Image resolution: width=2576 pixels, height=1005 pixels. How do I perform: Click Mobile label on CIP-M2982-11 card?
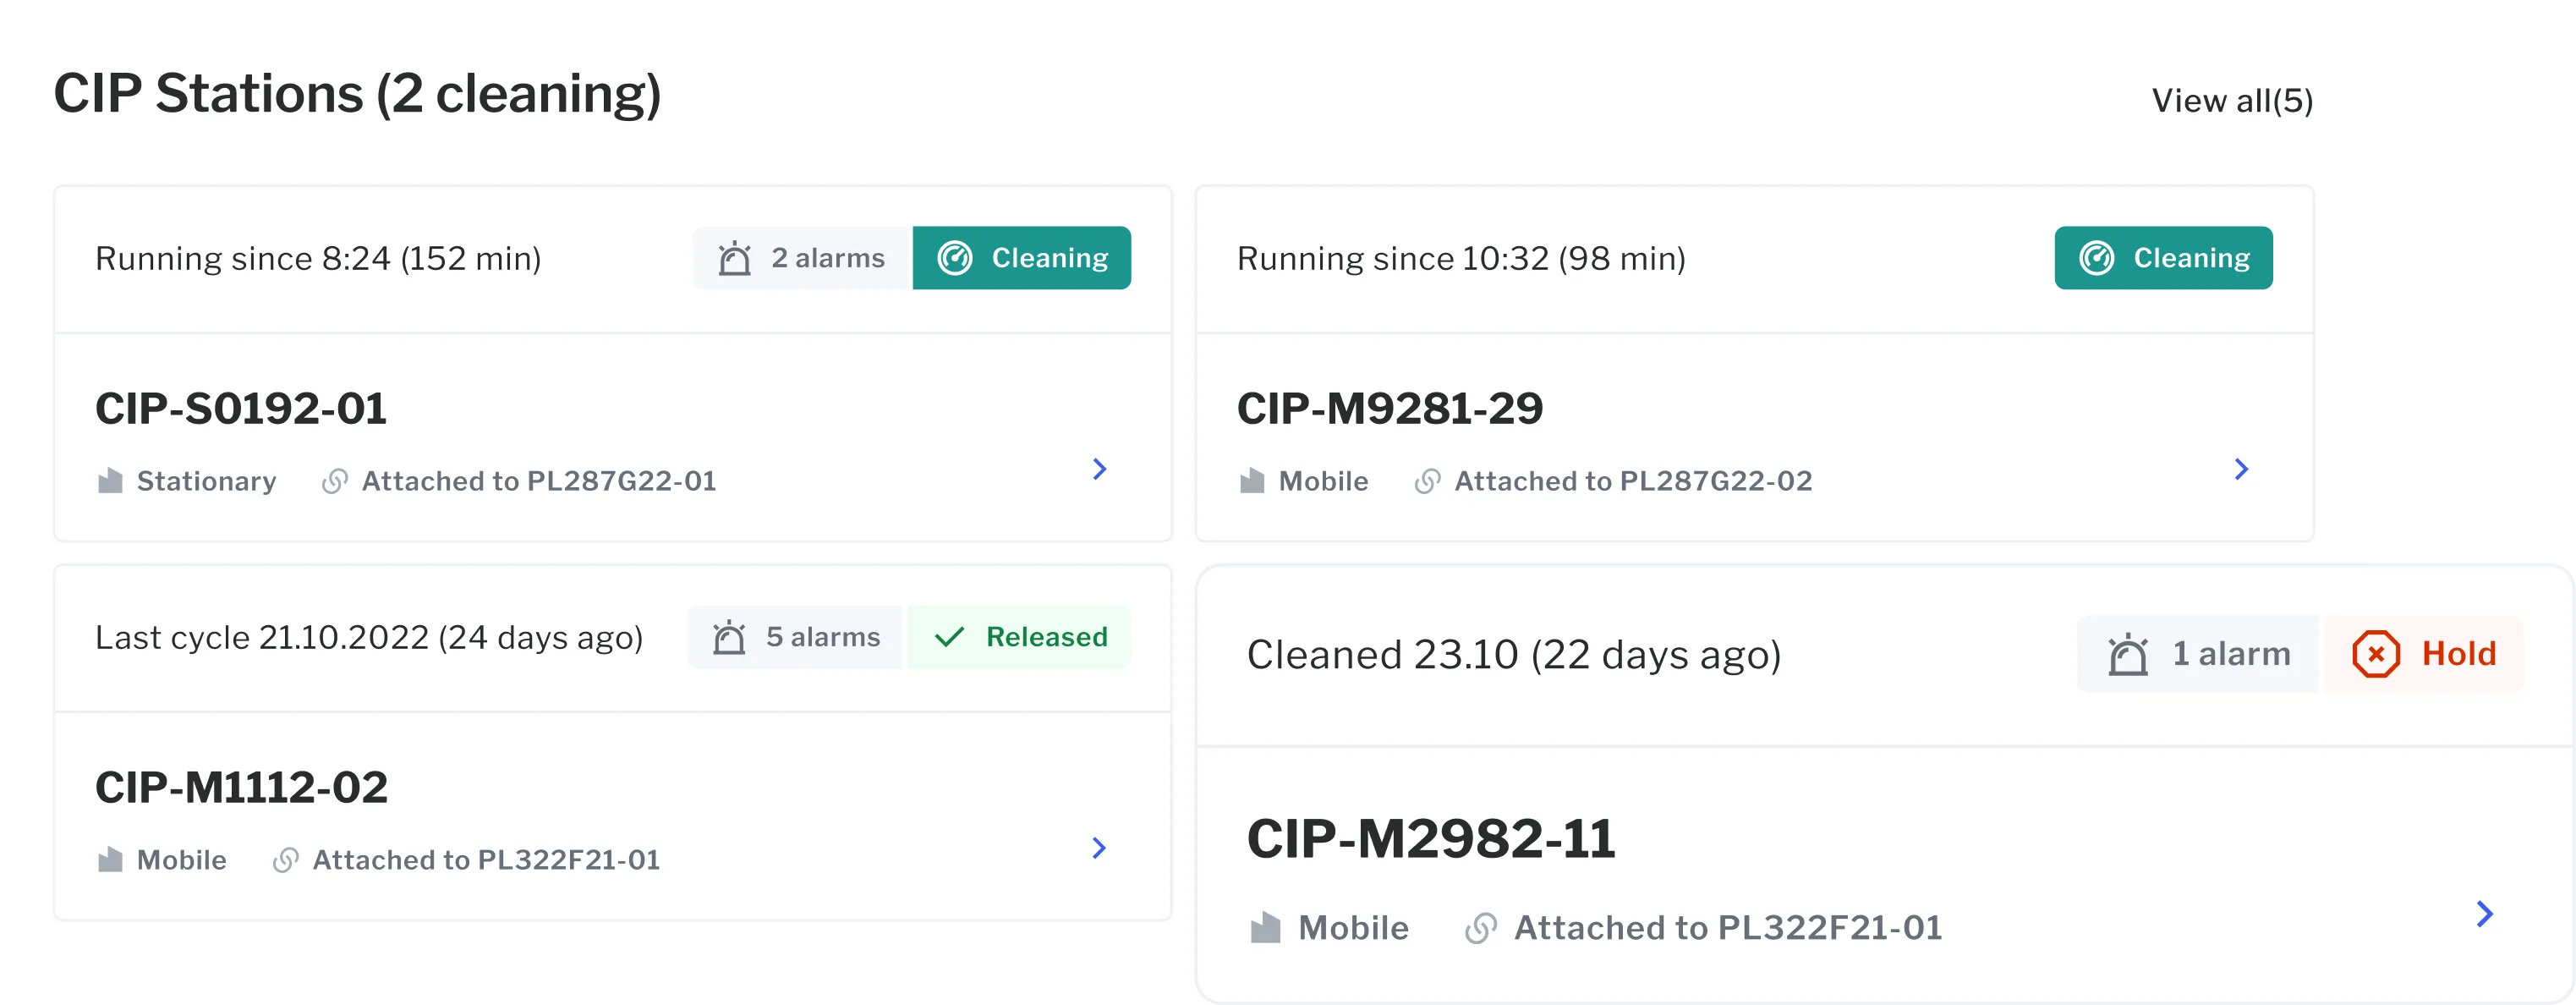click(1353, 928)
